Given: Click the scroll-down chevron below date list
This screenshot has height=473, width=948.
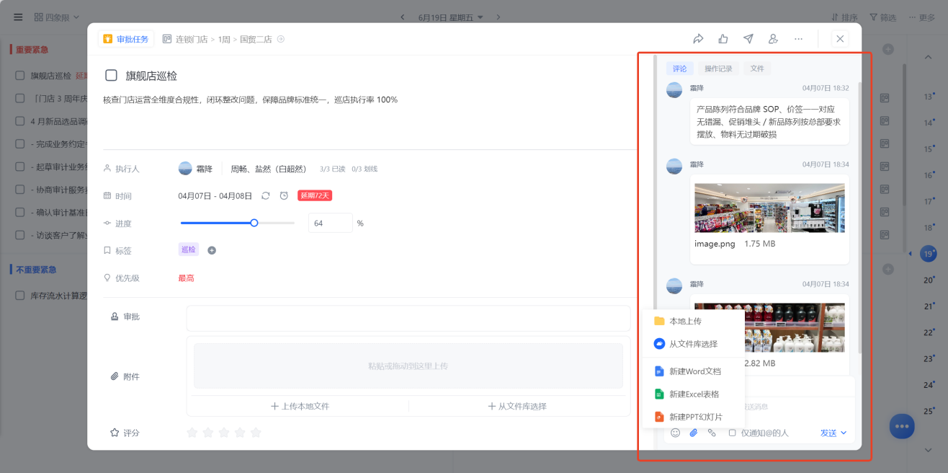Looking at the screenshot, I should click(x=929, y=450).
